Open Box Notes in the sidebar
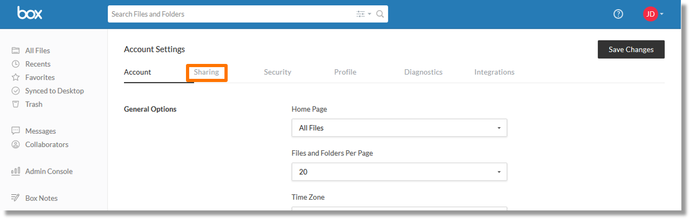 (41, 198)
